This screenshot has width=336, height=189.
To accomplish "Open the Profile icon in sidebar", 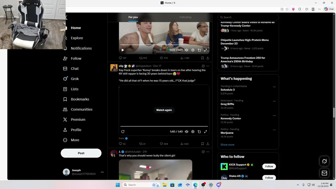I will coord(65,130).
